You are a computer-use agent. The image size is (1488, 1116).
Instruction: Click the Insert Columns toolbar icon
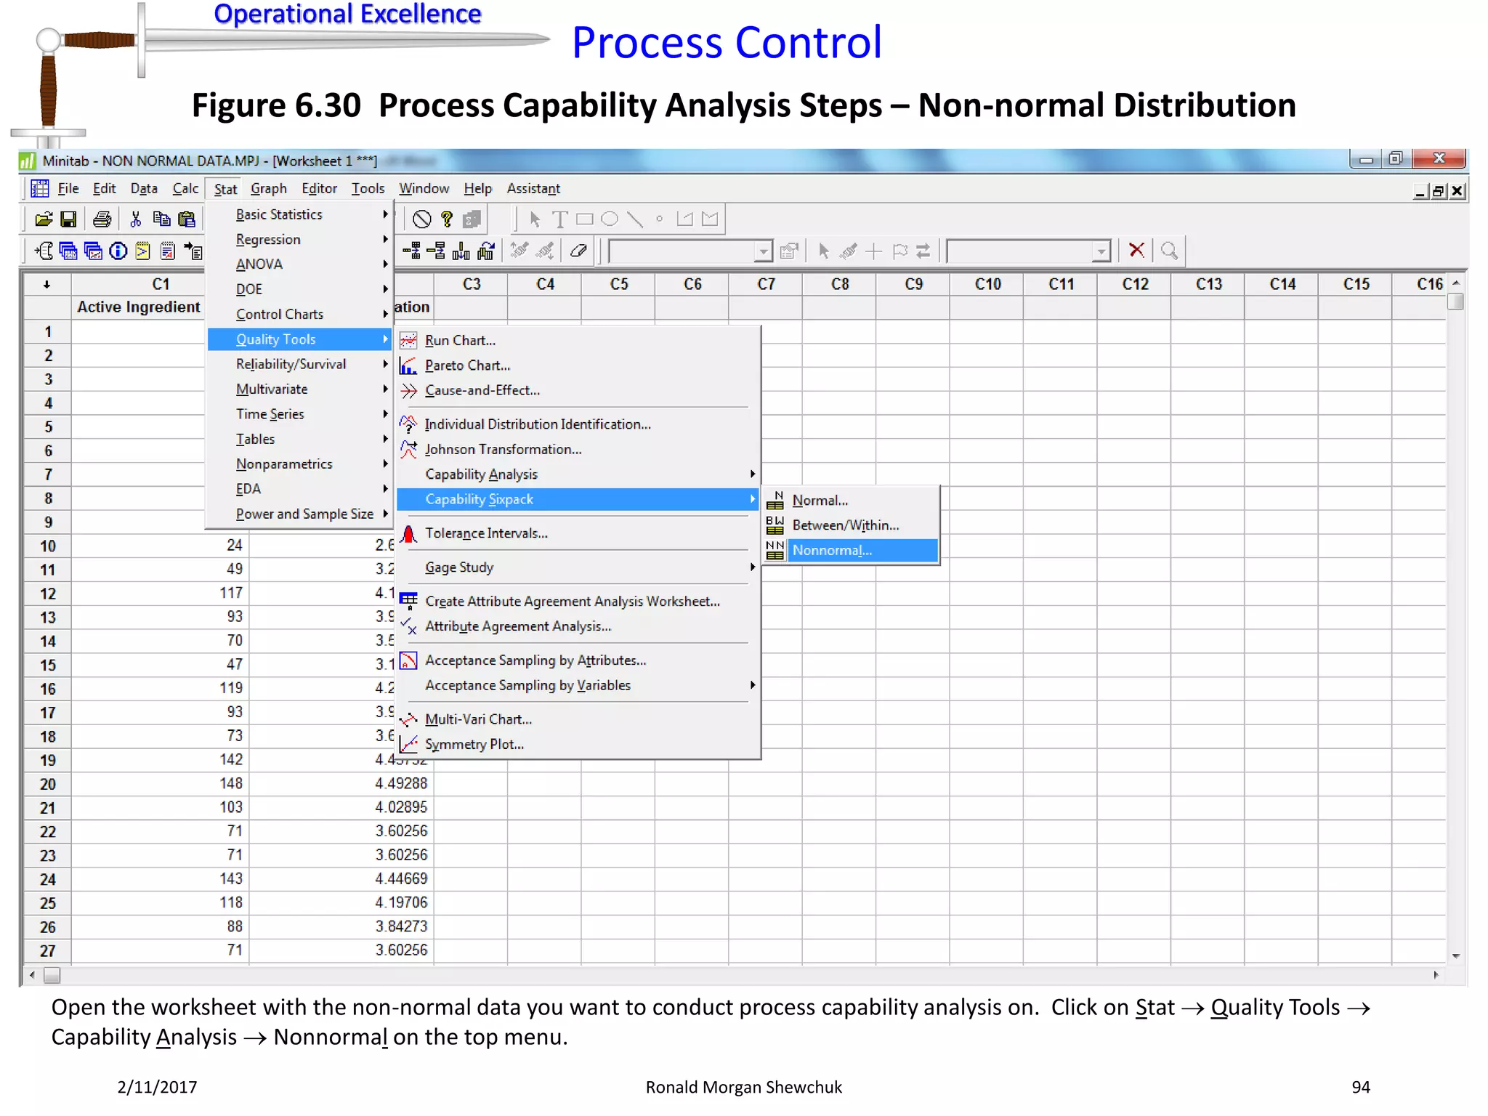[461, 251]
